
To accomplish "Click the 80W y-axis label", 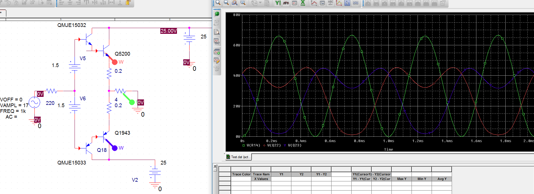I will click(237, 15).
